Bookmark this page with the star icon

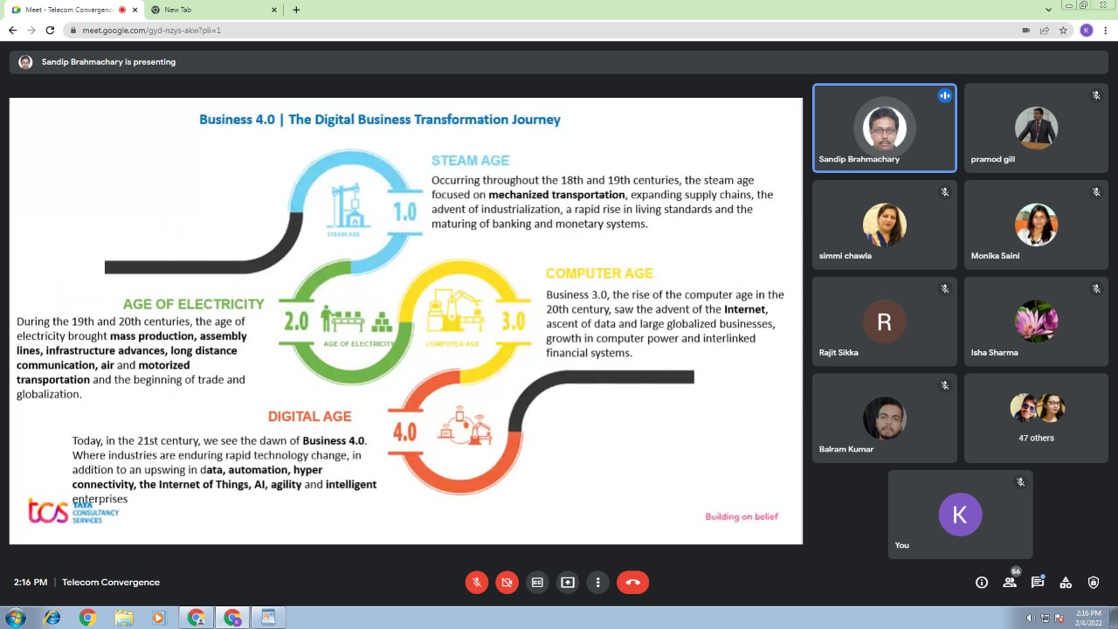click(1063, 30)
